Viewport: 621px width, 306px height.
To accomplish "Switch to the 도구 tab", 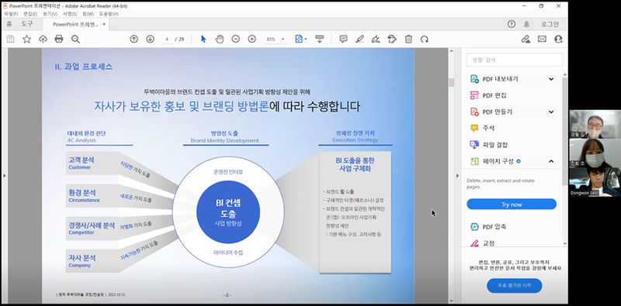I will (x=27, y=24).
